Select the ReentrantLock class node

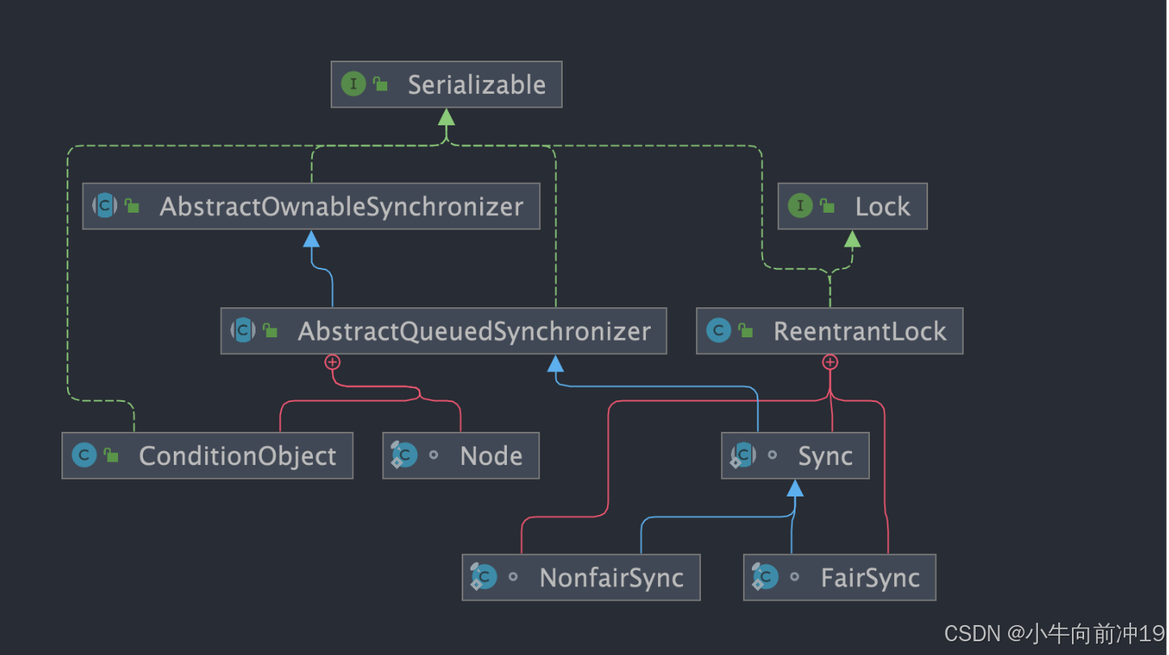point(829,331)
